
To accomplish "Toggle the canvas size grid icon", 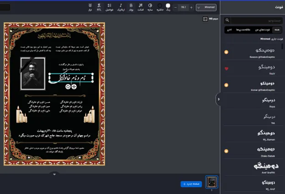I will (x=206, y=19).
